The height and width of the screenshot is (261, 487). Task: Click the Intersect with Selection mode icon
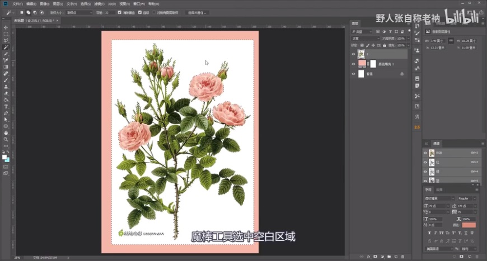(x=41, y=12)
